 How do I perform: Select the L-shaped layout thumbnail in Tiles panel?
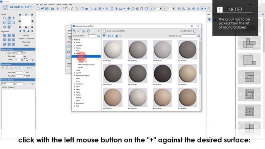coord(249,60)
